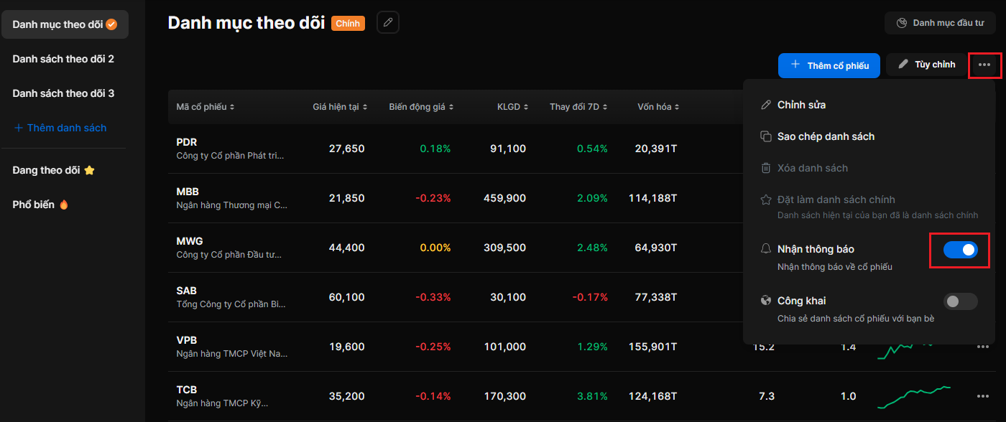Open the PDR stock row

230,149
